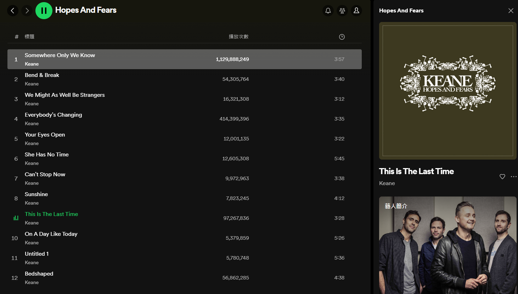Click the # column header
The width and height of the screenshot is (518, 294).
(17, 37)
